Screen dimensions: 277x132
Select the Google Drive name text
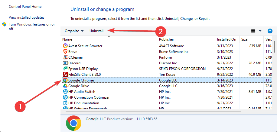point(79,86)
